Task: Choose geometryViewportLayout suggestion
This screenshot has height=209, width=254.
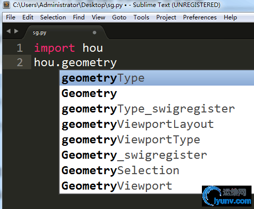Action: coord(157,124)
